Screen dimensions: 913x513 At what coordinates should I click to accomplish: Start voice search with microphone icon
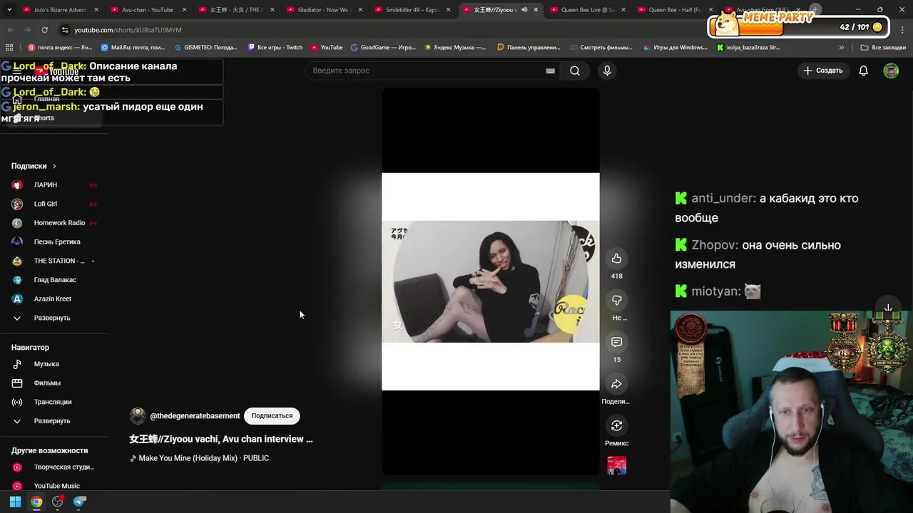pyautogui.click(x=607, y=71)
